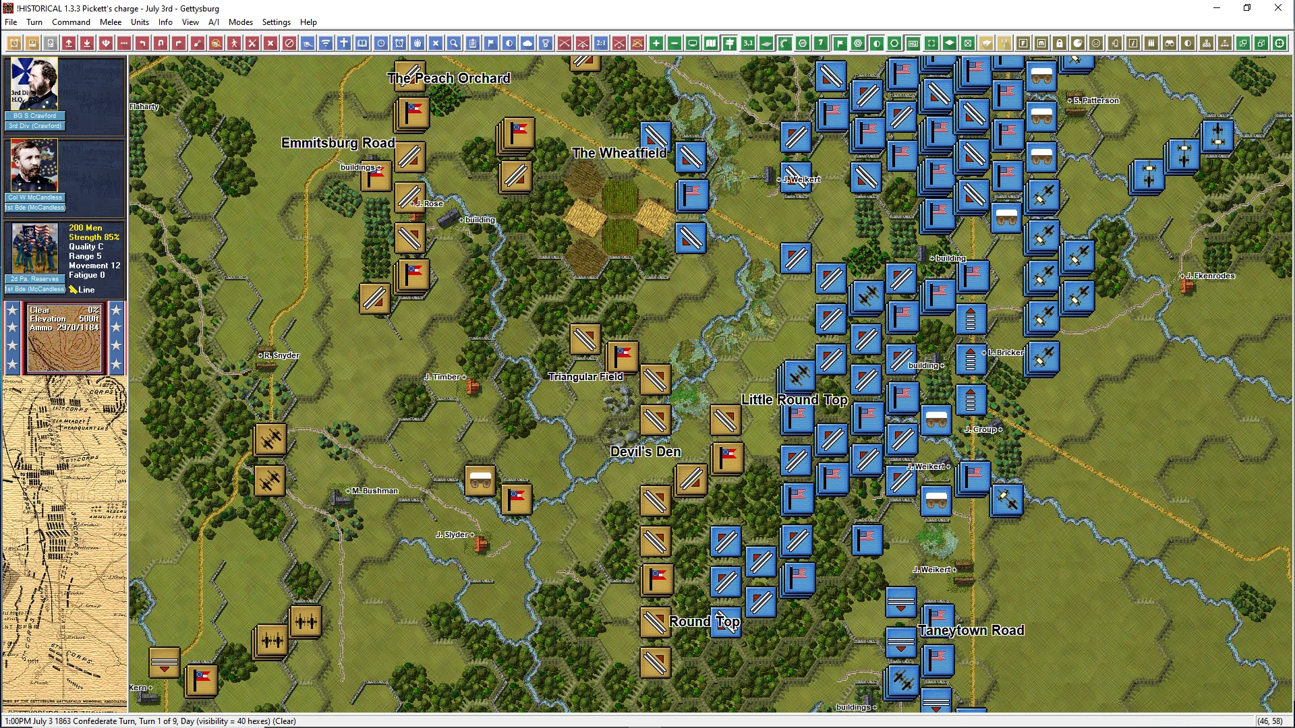
Task: Open the Command menu
Action: coord(71,22)
